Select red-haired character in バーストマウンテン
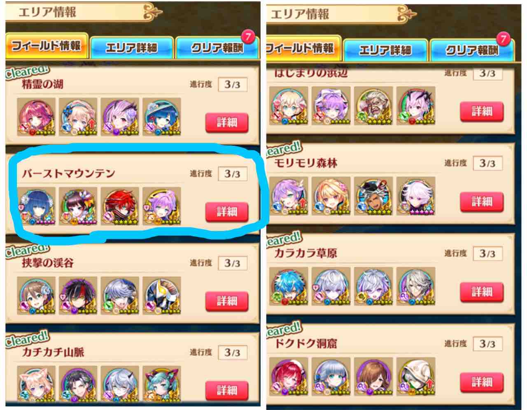 click(x=120, y=206)
